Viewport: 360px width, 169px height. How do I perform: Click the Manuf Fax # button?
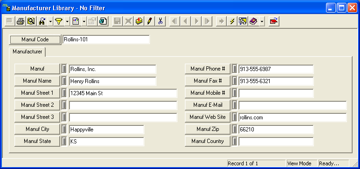point(208,81)
